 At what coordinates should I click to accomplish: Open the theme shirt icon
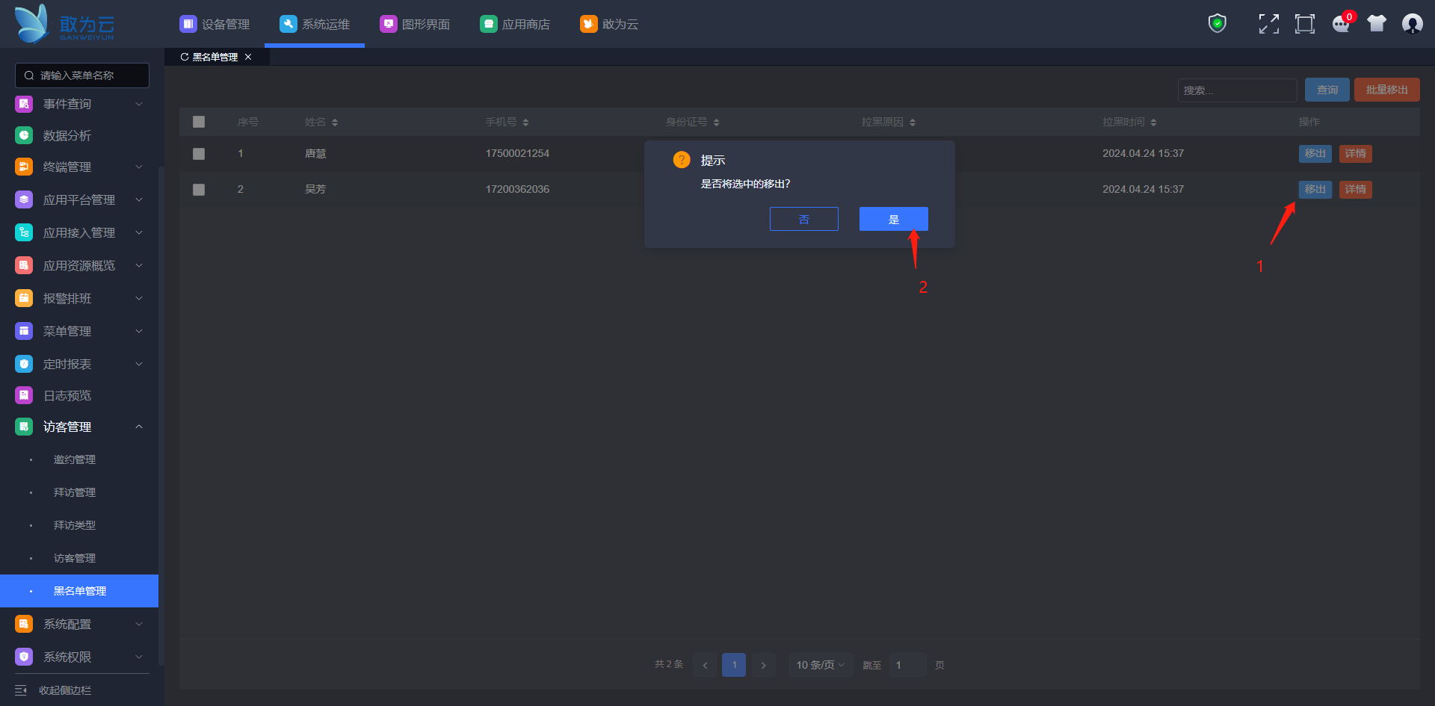click(1377, 24)
